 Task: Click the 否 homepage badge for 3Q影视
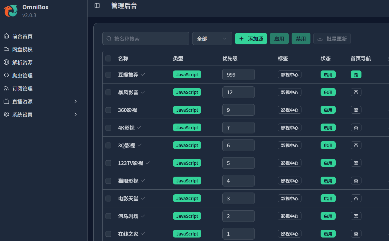(x=356, y=145)
